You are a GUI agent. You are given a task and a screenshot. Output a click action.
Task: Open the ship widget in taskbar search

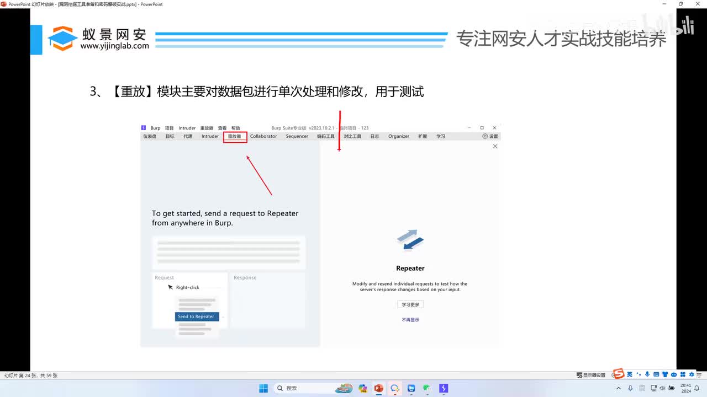[x=344, y=388]
